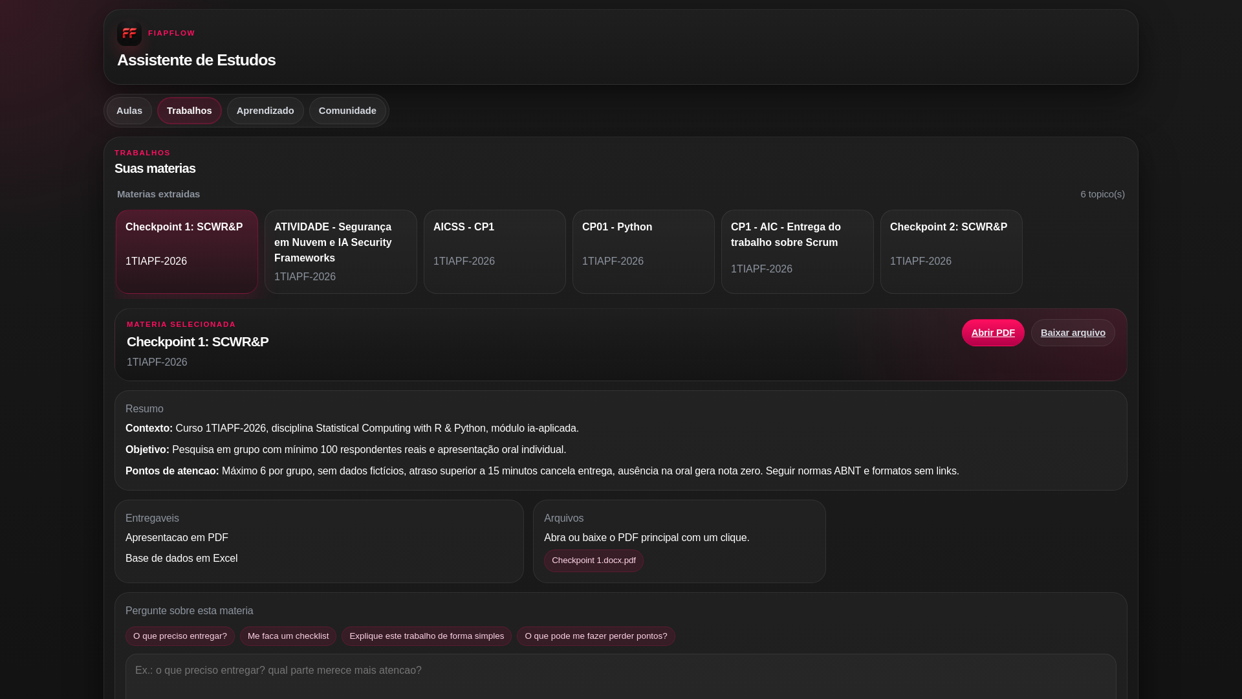Click the 'Pontos de atencao:' summary line

[x=542, y=471]
